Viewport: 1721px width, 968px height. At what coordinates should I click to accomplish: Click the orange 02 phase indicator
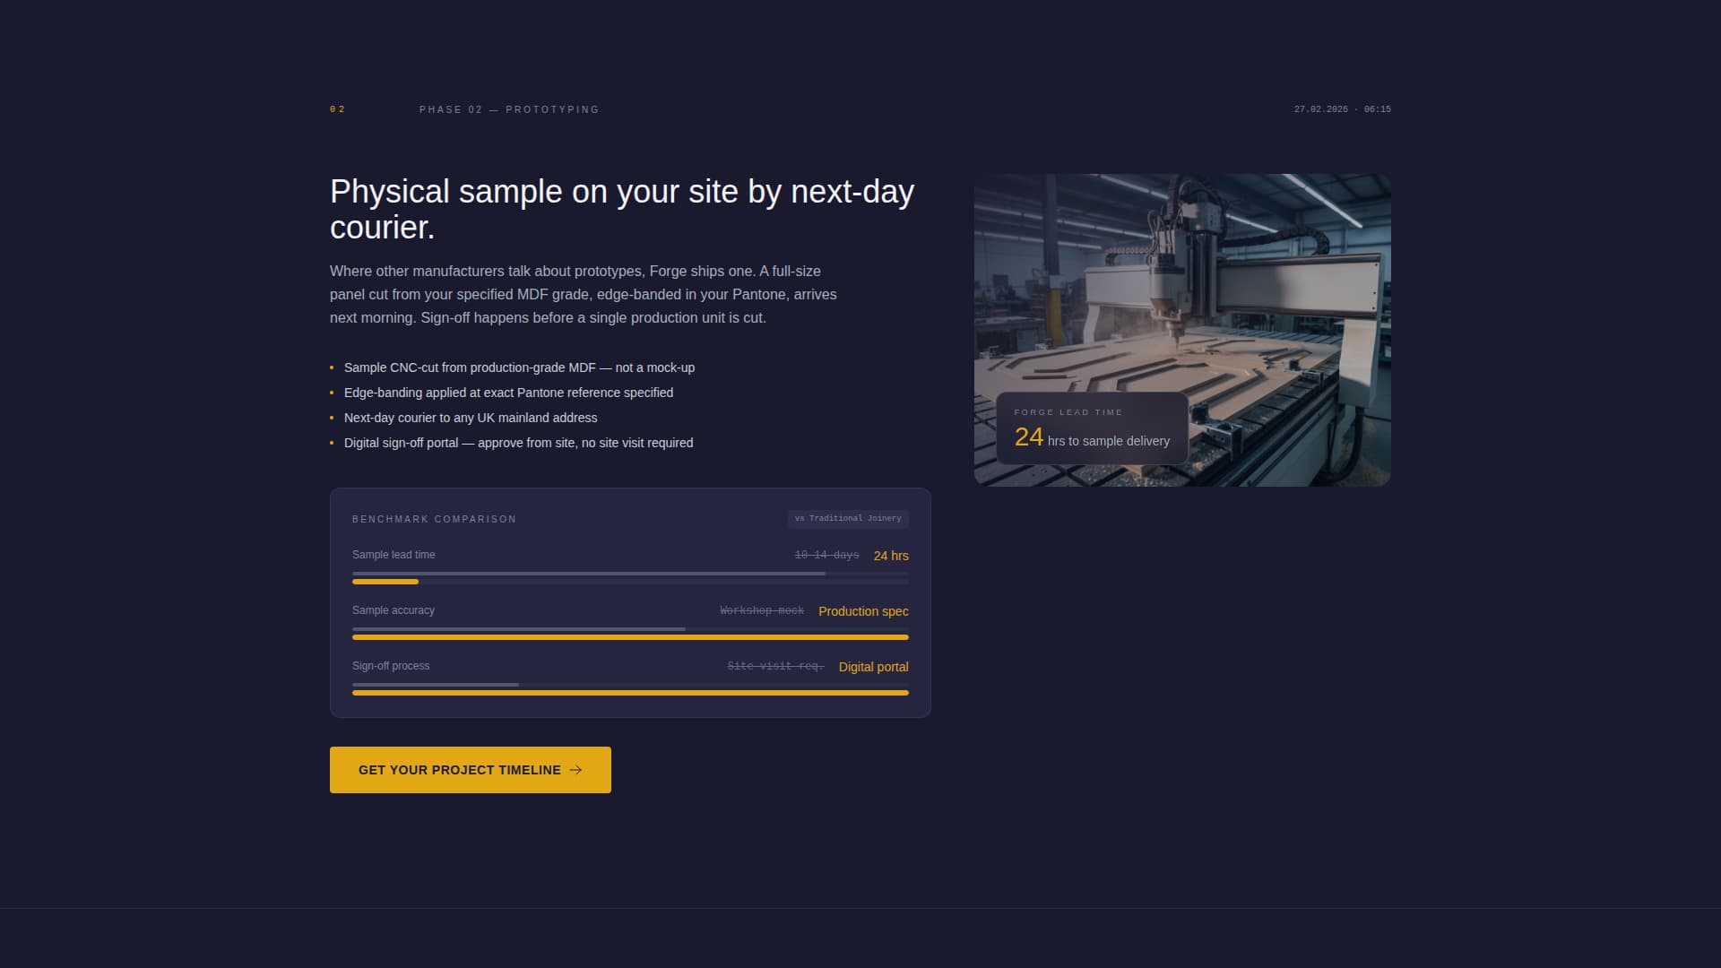click(337, 109)
